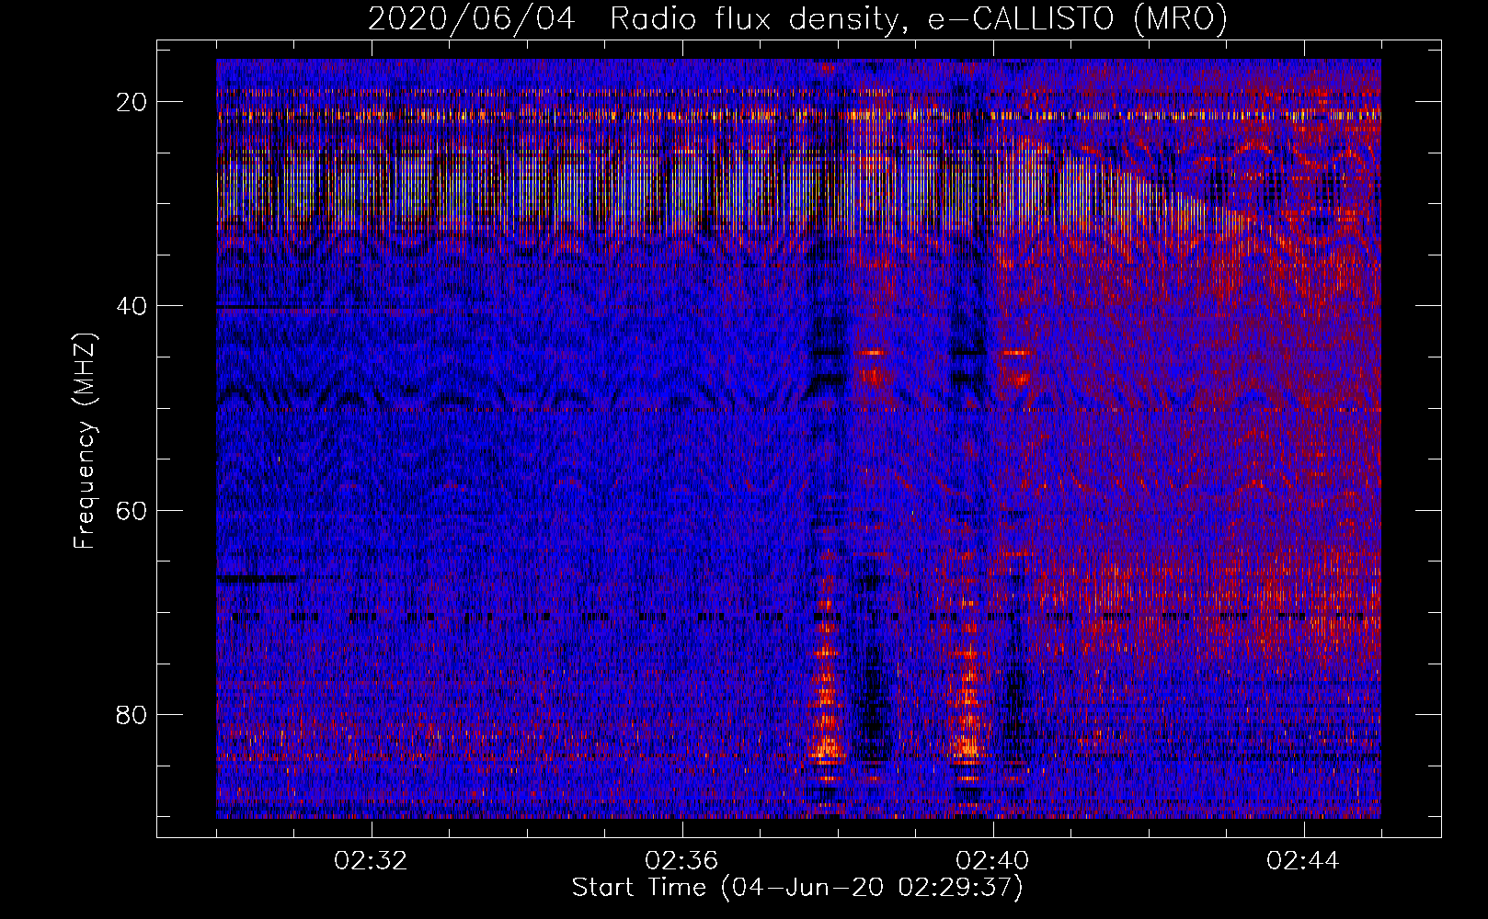The height and width of the screenshot is (919, 1488).
Task: Click the "Start Time (04-Jun-20 02:29:37)" axis label
Action: point(797,888)
